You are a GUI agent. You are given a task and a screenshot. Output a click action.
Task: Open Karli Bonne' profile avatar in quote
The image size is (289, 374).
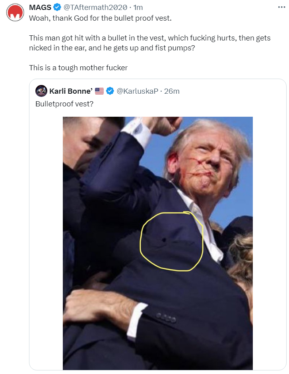point(41,91)
